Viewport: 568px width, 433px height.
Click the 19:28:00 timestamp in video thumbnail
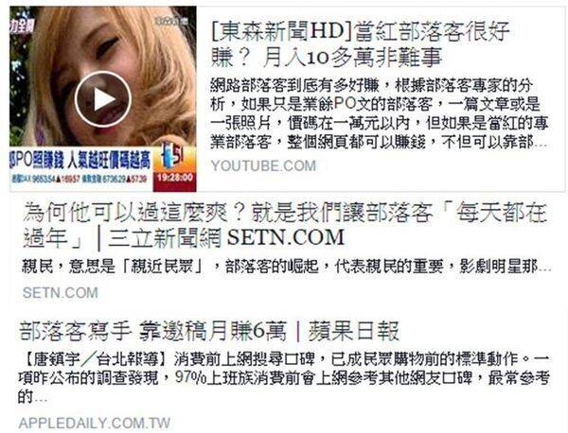175,177
